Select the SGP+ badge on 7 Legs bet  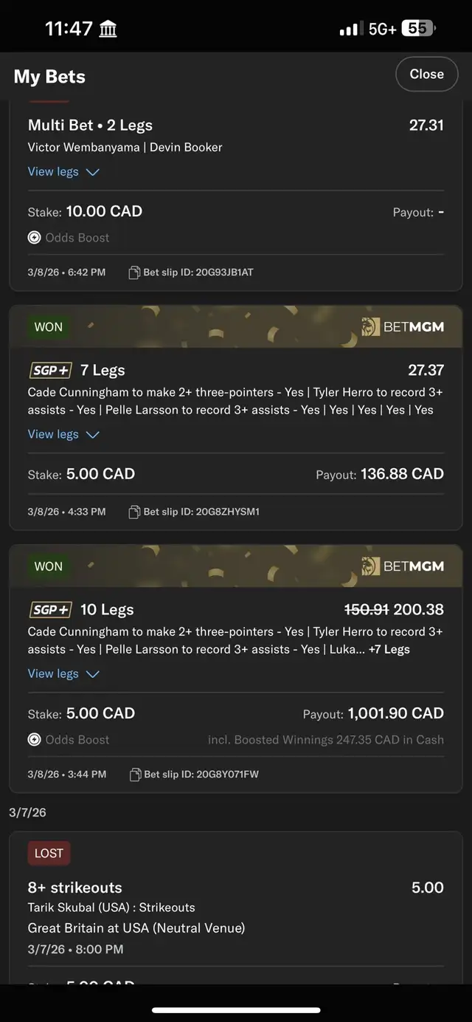51,369
